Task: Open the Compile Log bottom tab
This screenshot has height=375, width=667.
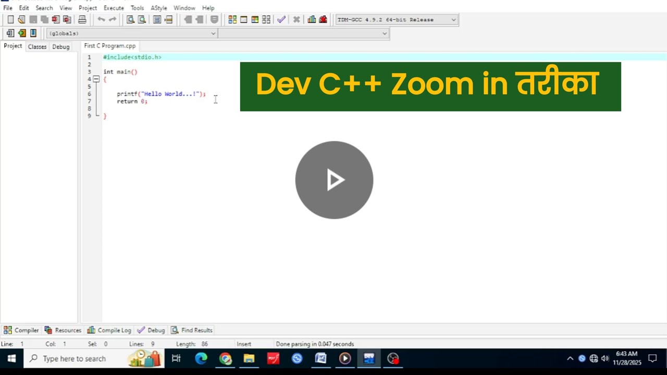Action: point(109,330)
